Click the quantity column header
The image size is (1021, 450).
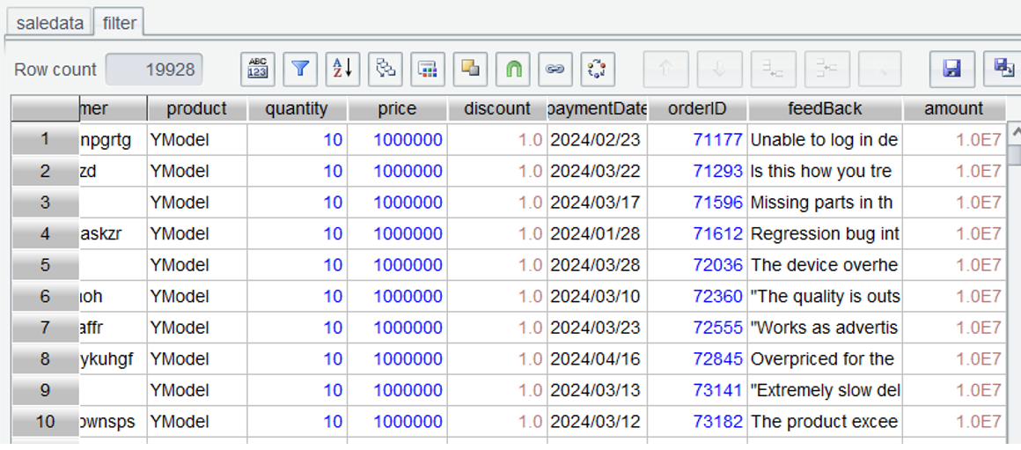click(x=297, y=109)
